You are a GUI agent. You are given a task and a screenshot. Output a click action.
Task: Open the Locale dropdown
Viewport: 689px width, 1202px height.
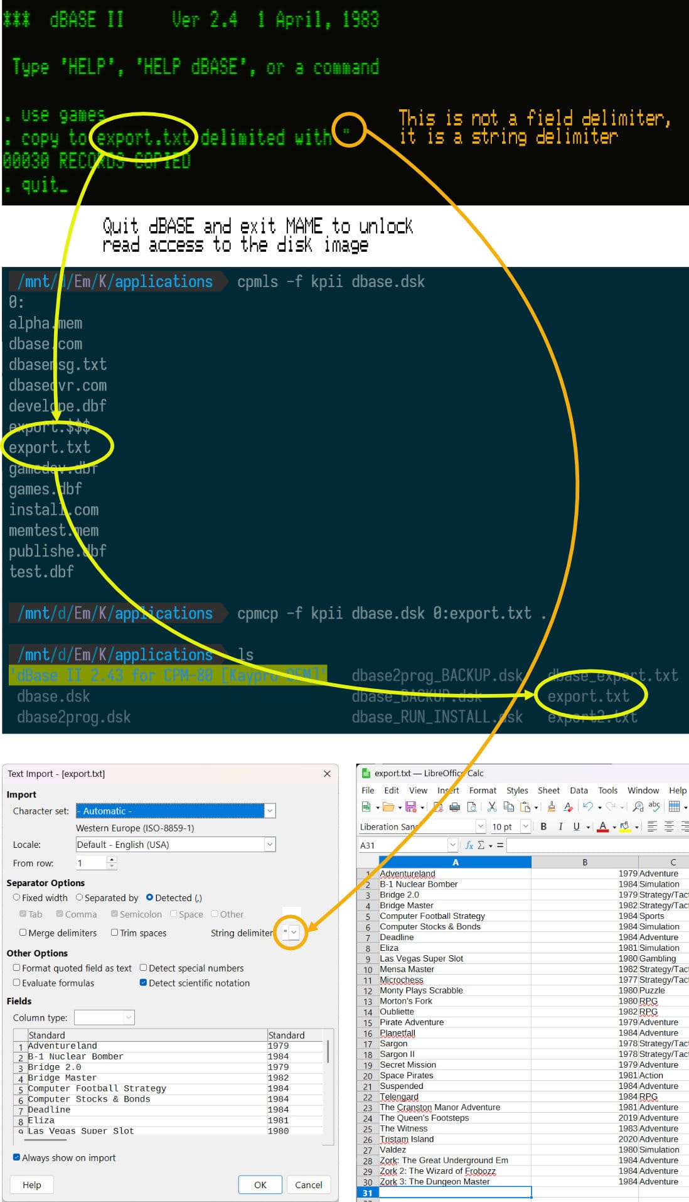pyautogui.click(x=270, y=845)
